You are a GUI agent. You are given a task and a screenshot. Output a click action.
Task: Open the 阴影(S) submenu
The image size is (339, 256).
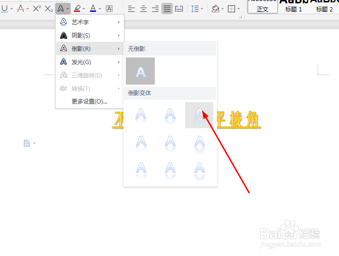[x=90, y=35]
